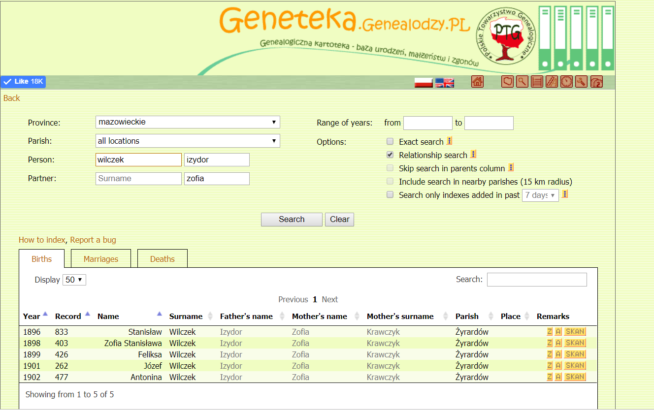Viewport: 654px width, 414px height.
Task: Switch to the Marriages tab
Action: pos(100,258)
